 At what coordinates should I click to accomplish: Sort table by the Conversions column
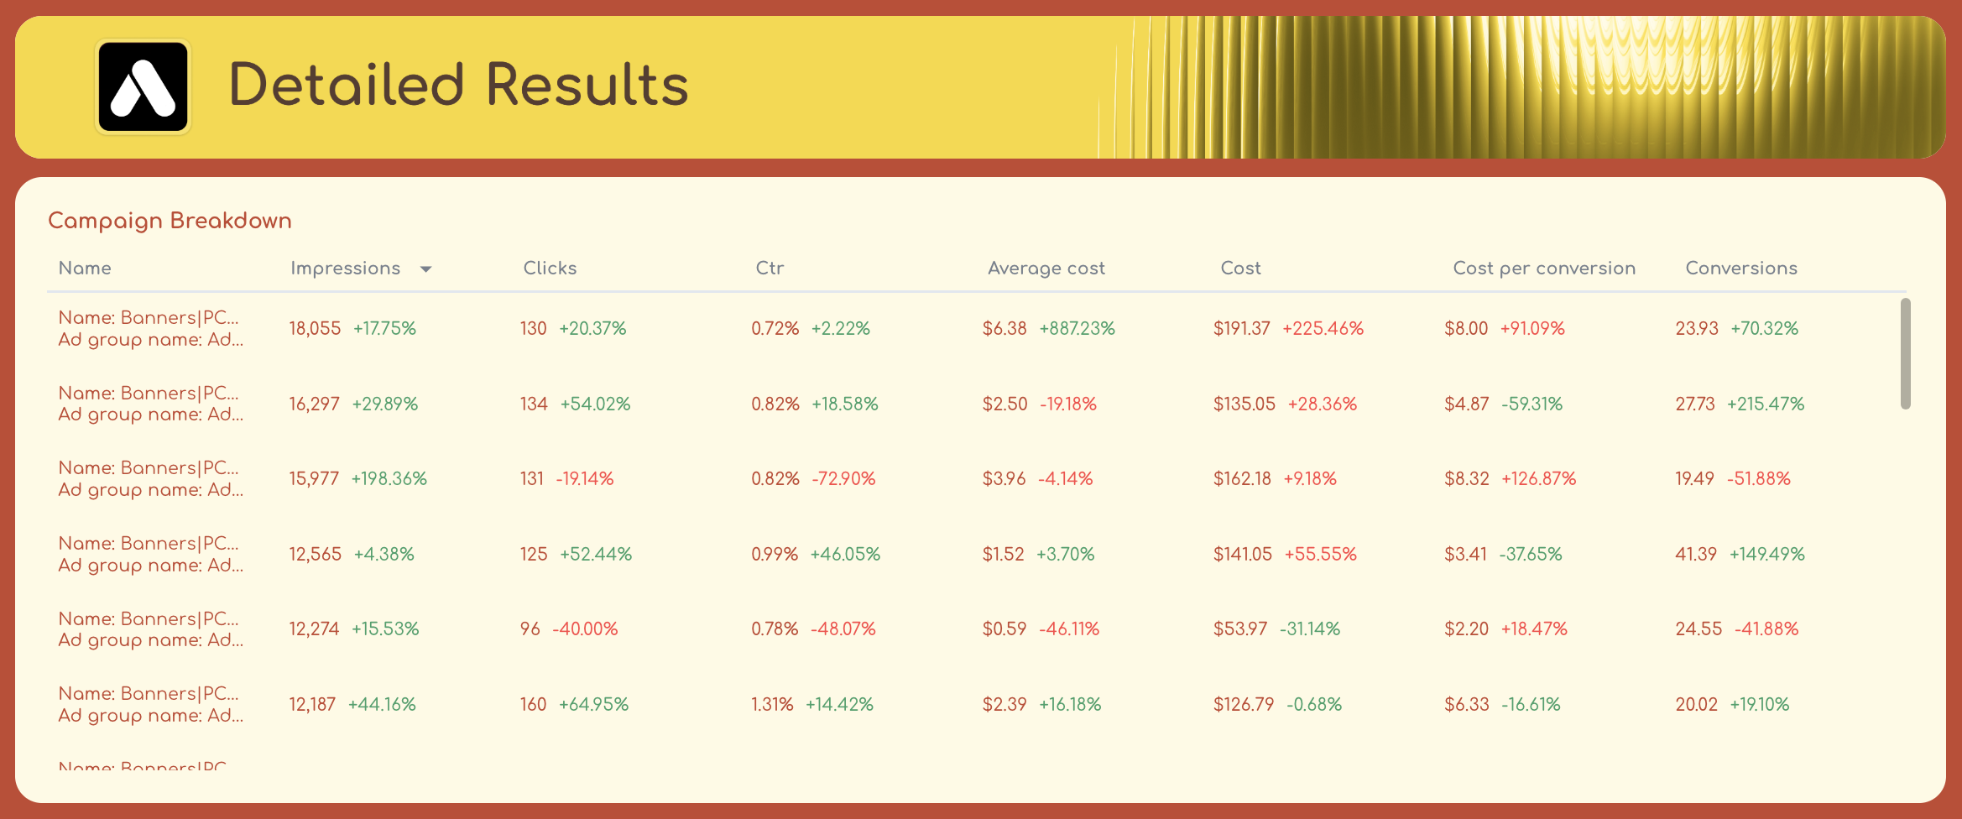1741,268
